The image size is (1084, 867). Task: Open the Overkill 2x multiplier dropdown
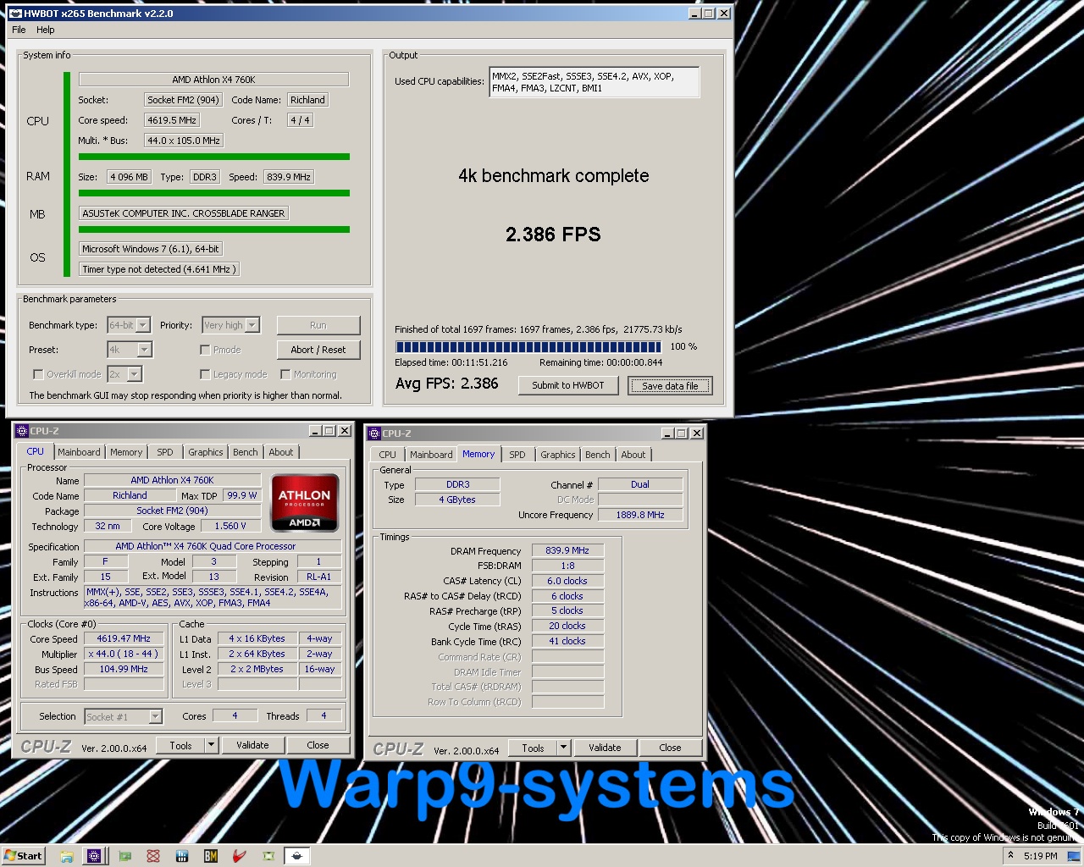[x=124, y=374]
